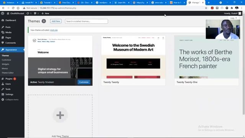
Task: Open the comments bubble in admin bar
Action: 36,13
